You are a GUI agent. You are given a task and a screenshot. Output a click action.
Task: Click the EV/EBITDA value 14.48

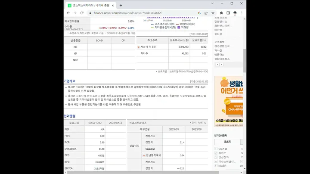102,149
